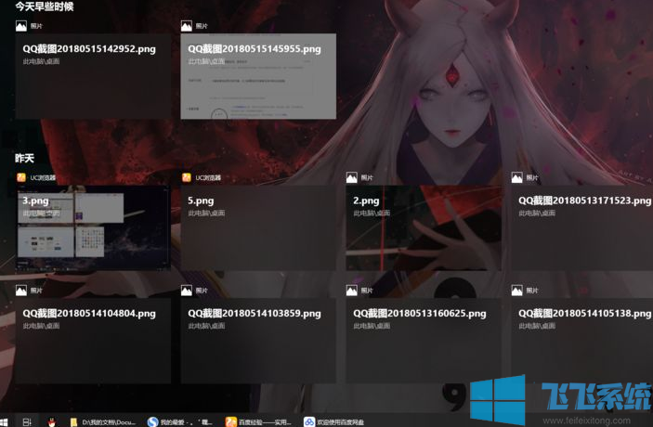Open the QQ penguin taskbar icon

click(52, 422)
